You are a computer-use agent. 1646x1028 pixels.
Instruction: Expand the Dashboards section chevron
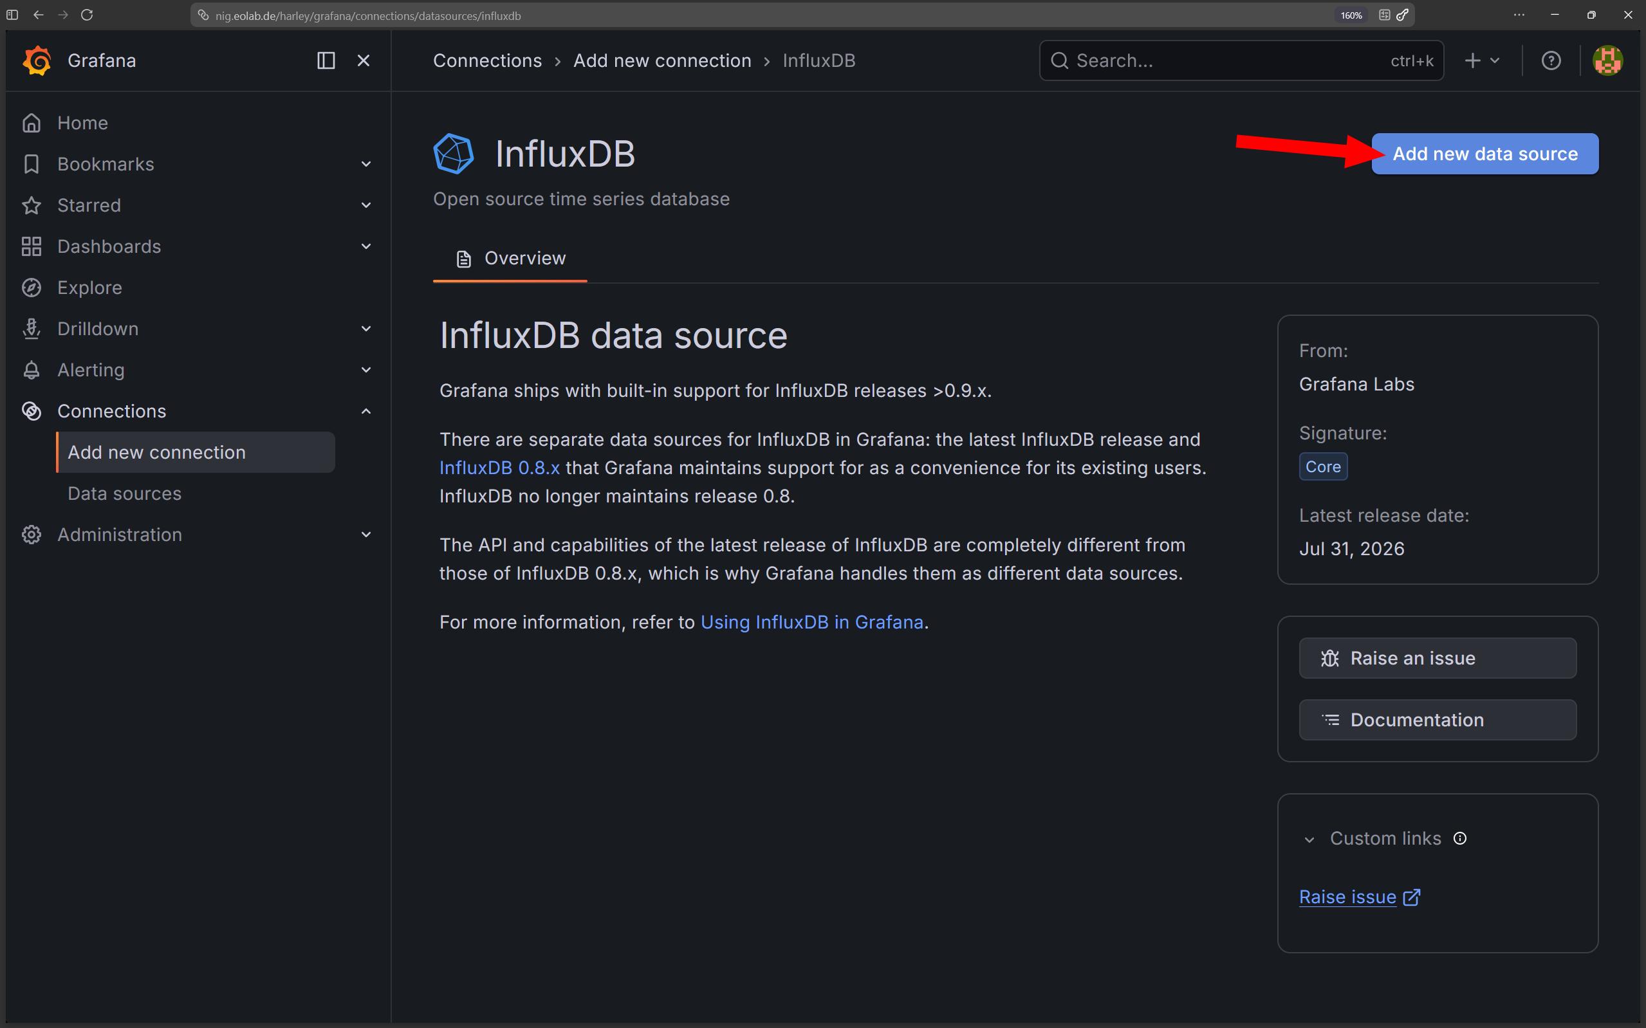pos(365,246)
